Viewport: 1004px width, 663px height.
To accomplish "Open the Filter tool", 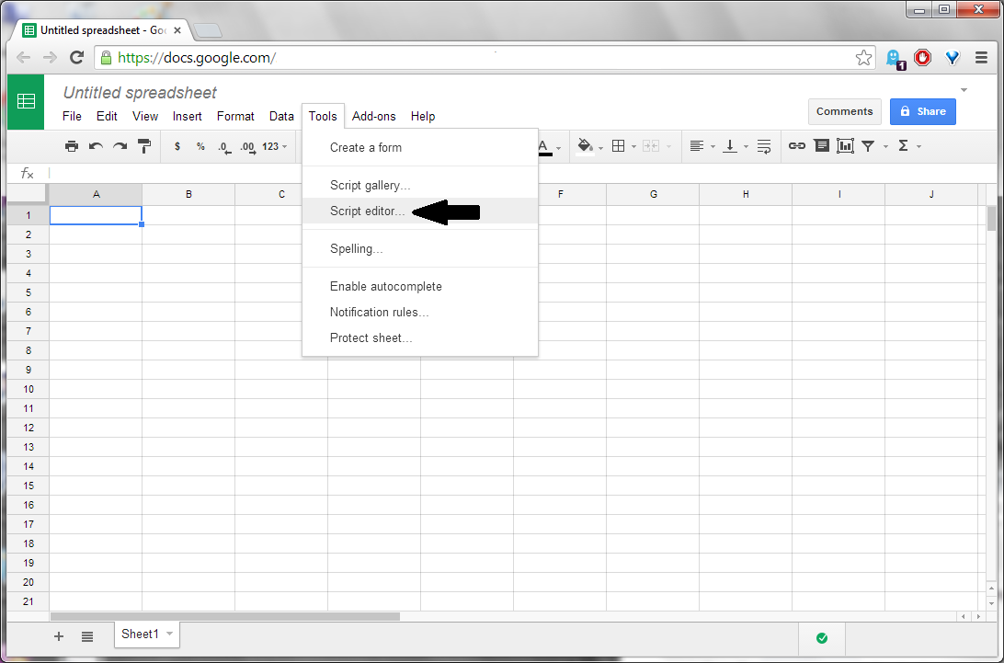I will coord(868,145).
